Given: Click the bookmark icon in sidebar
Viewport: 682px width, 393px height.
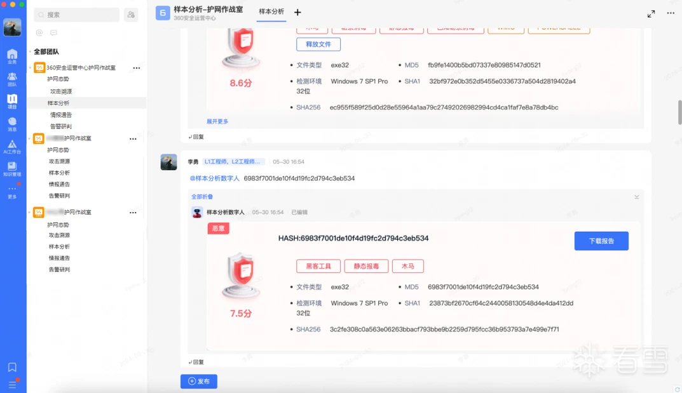Looking at the screenshot, I should click(x=12, y=367).
